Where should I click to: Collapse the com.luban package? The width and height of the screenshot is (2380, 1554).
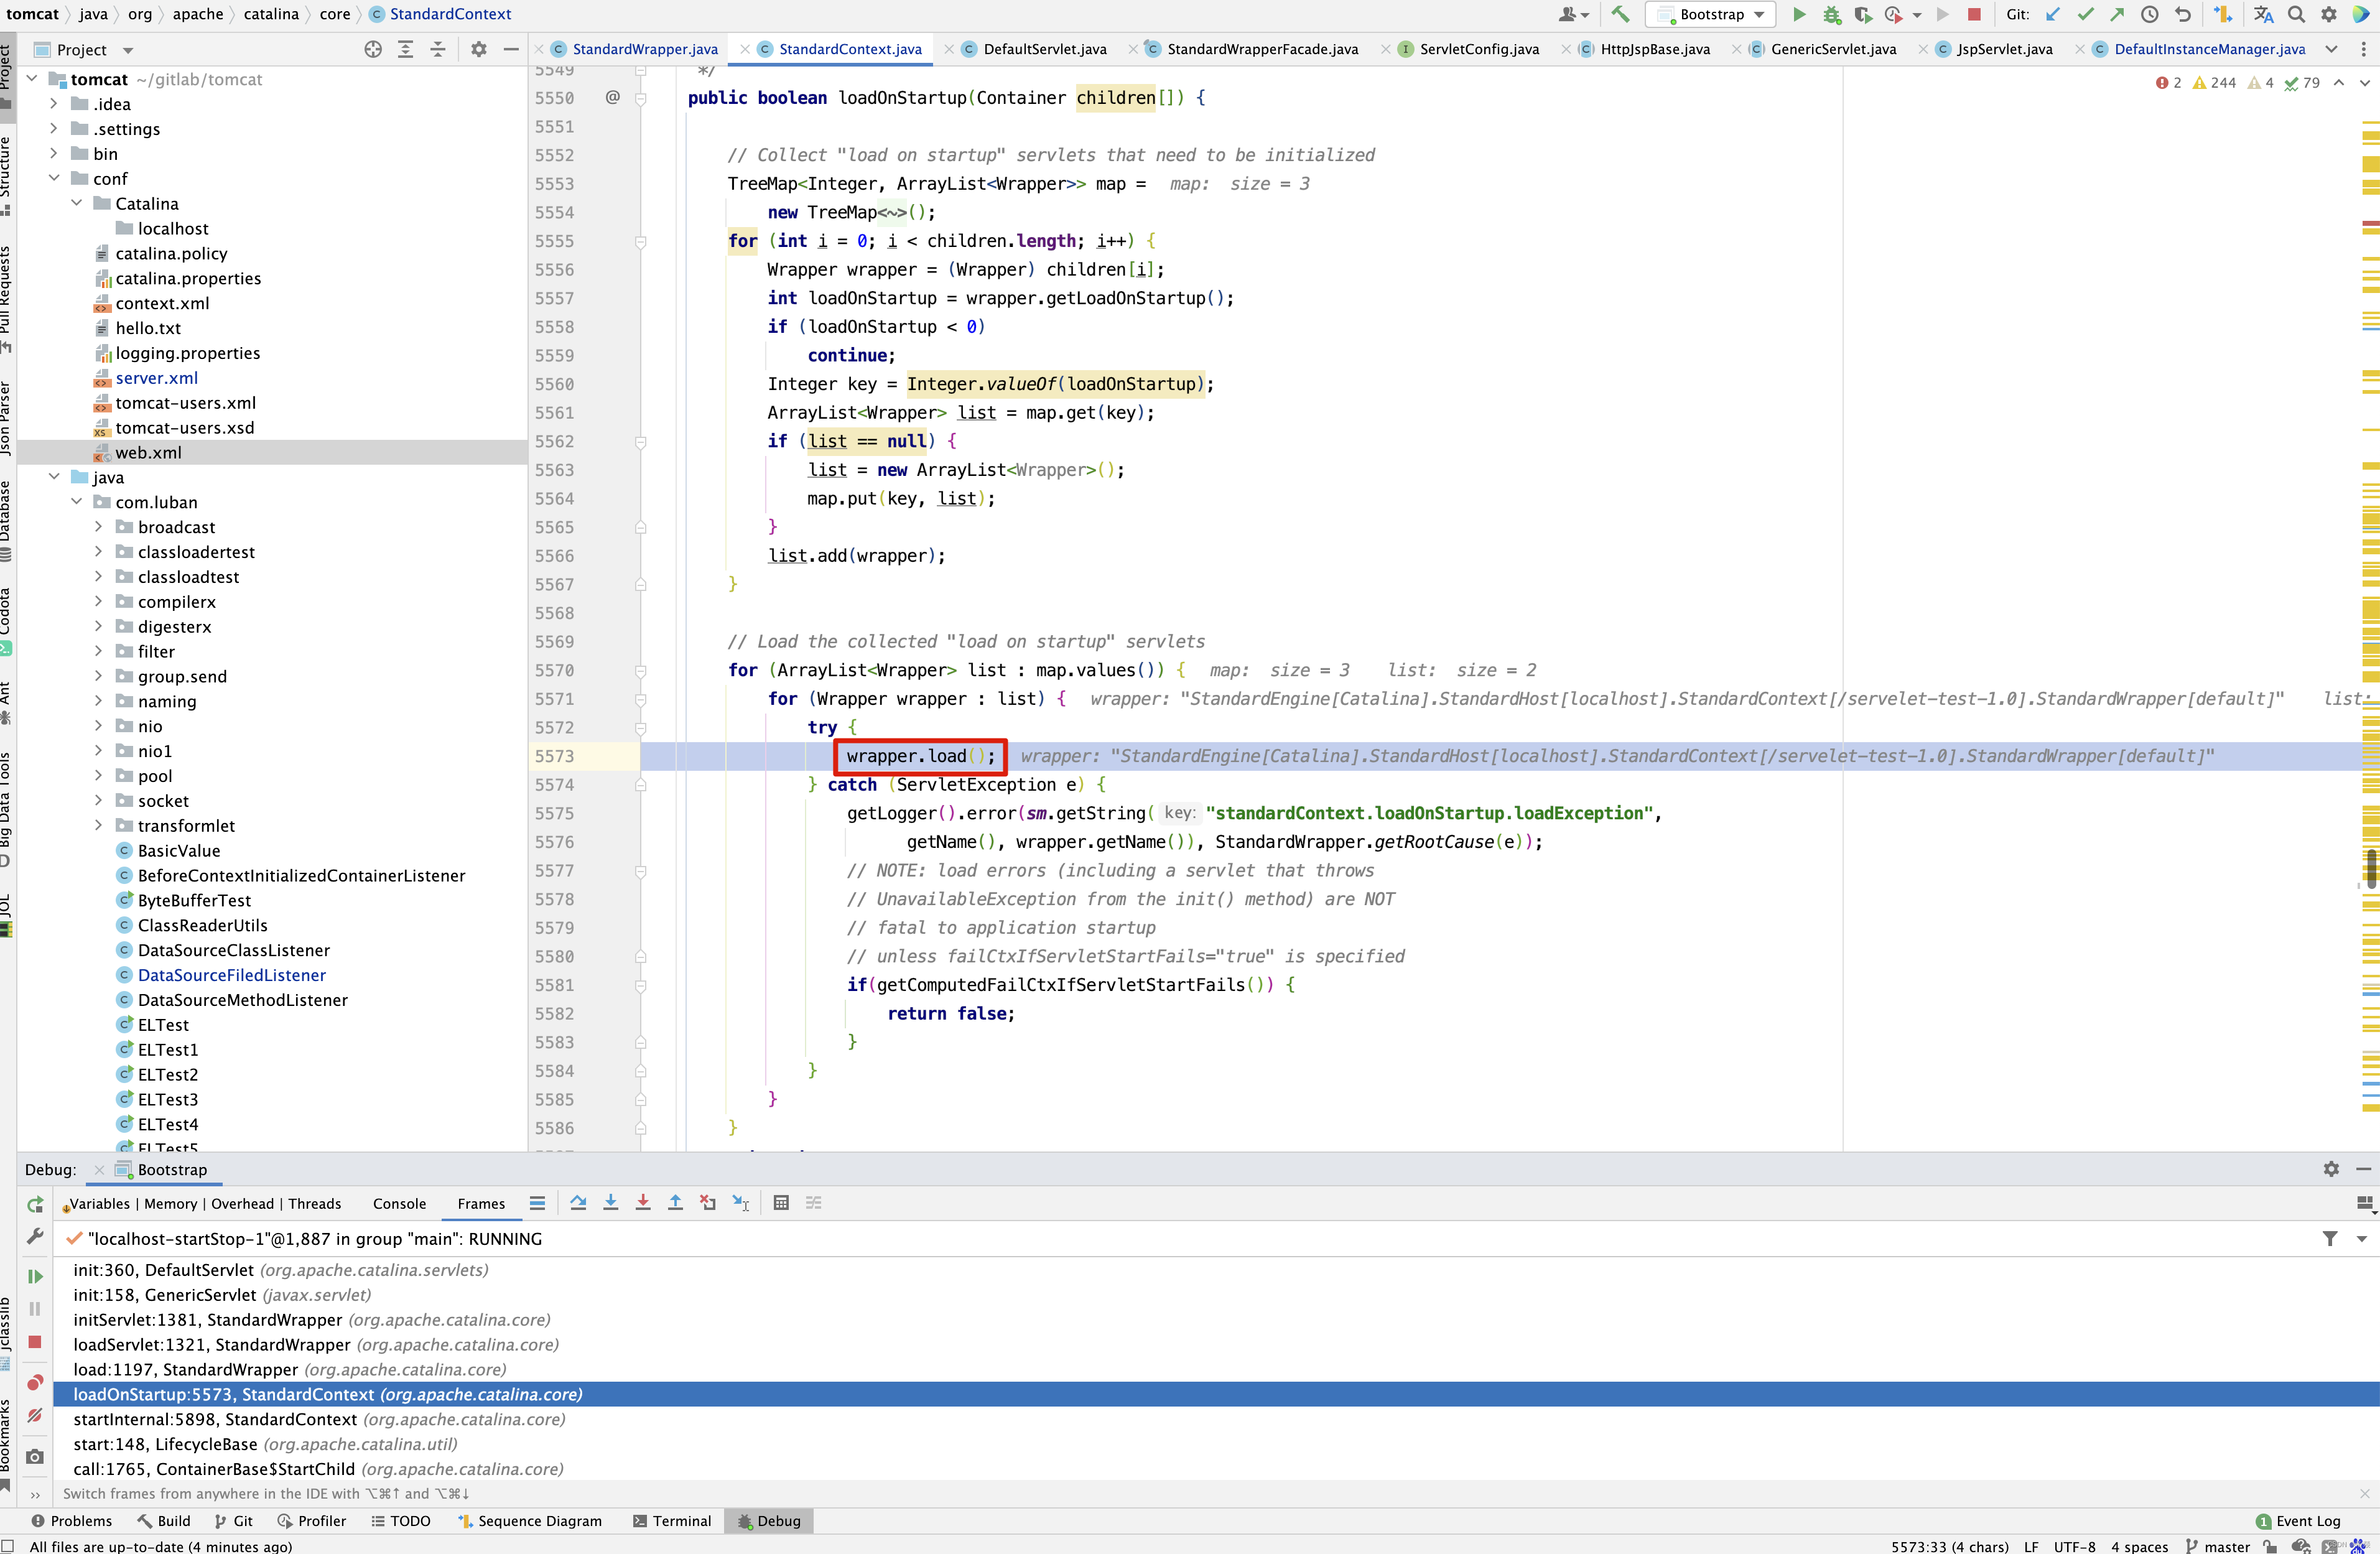point(76,502)
